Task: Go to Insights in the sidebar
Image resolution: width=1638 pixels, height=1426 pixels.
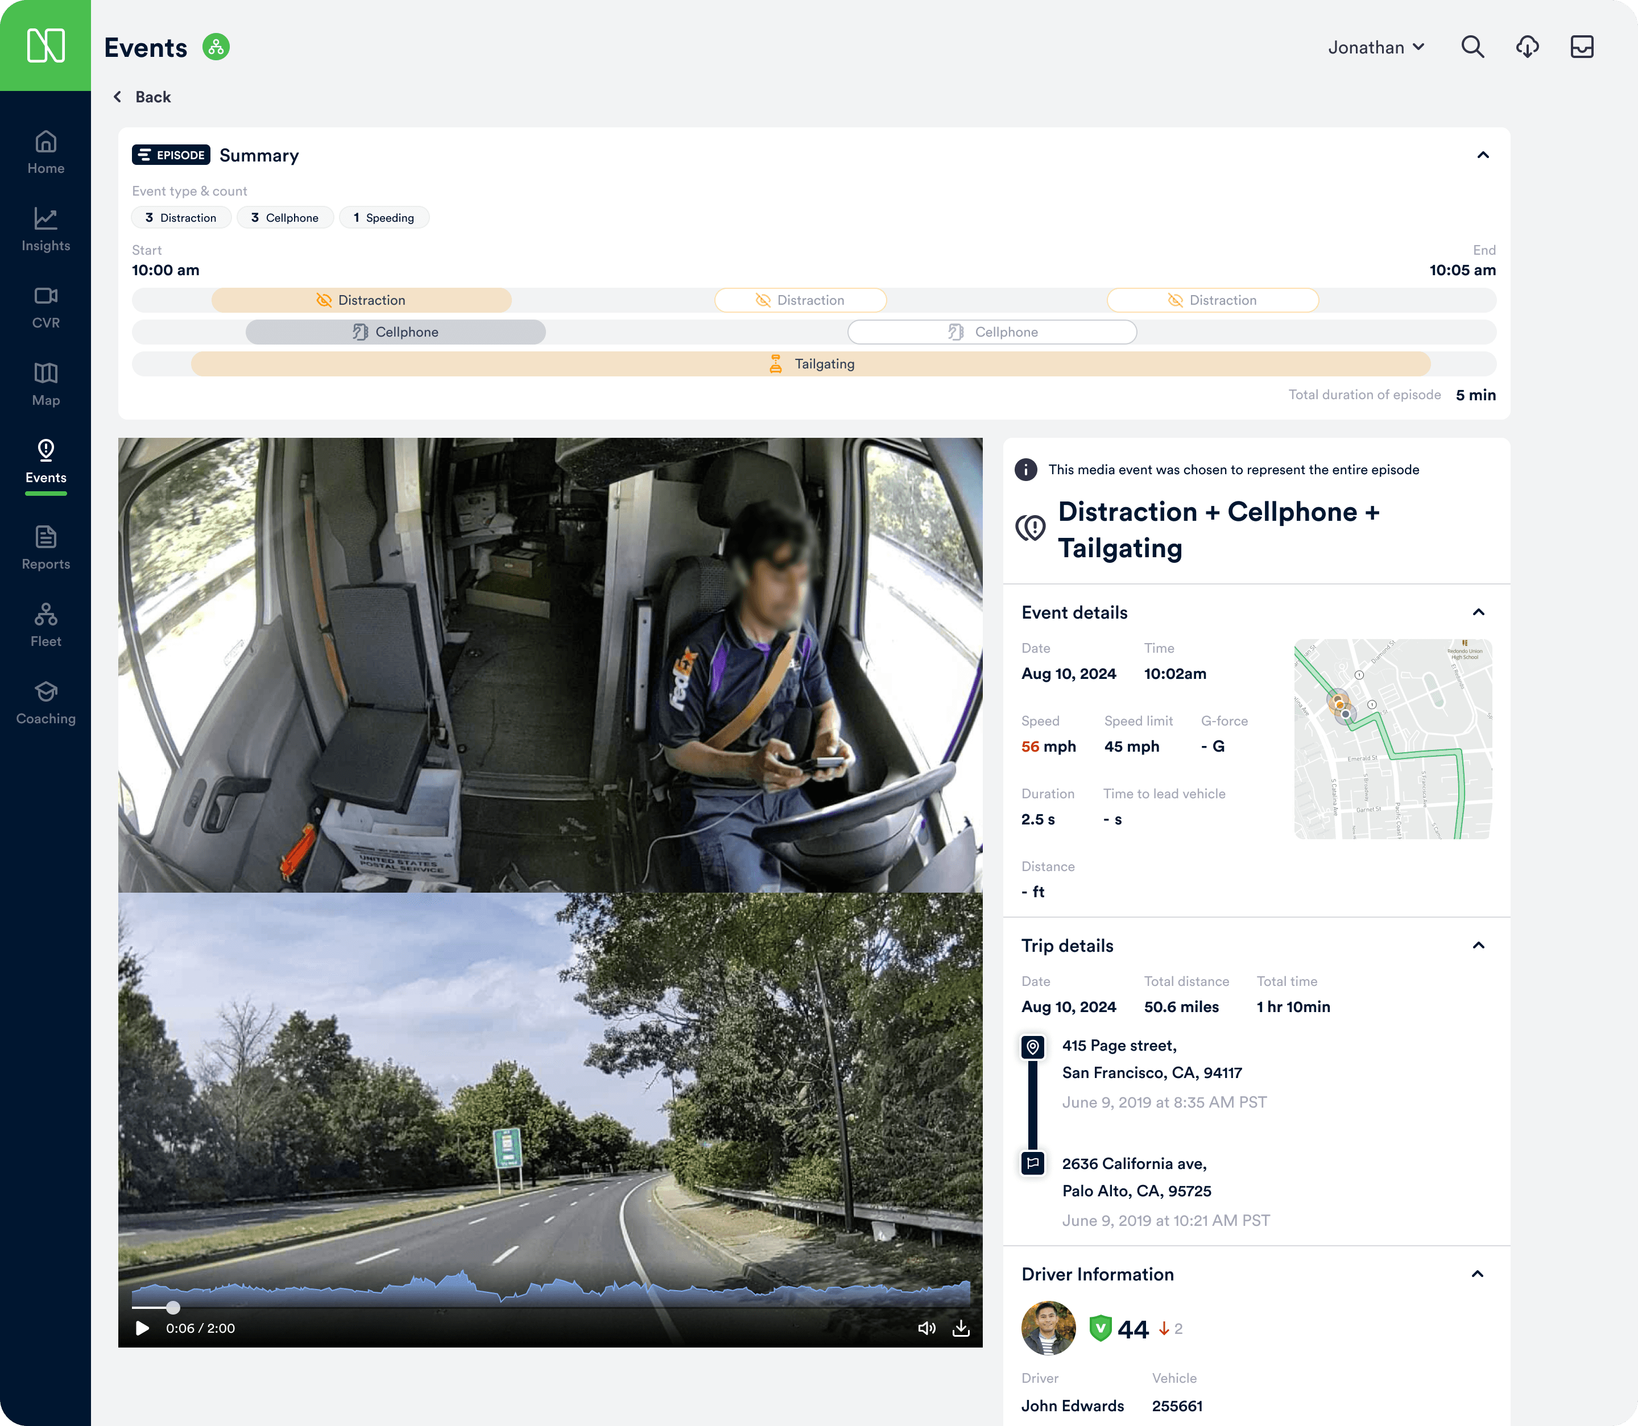Action: tap(45, 230)
